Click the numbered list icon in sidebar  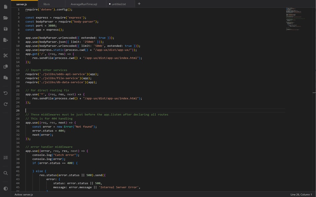pos(5,158)
